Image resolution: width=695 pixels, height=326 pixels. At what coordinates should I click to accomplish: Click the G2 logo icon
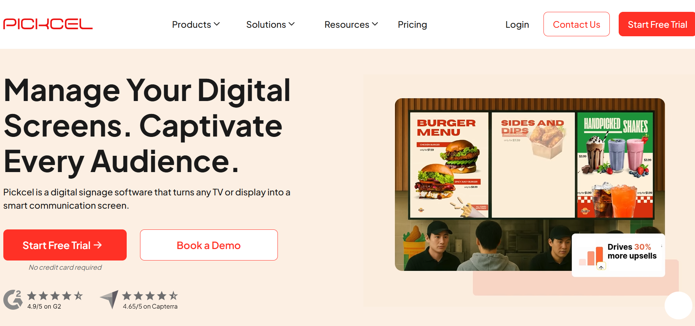[x=13, y=299]
